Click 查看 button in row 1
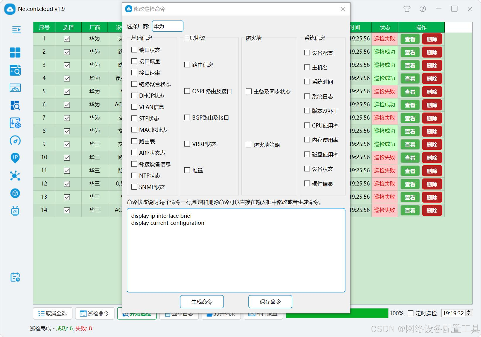 pyautogui.click(x=410, y=39)
